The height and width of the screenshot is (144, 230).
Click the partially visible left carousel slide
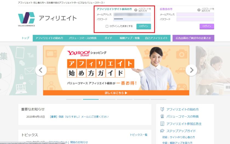pos(18,71)
